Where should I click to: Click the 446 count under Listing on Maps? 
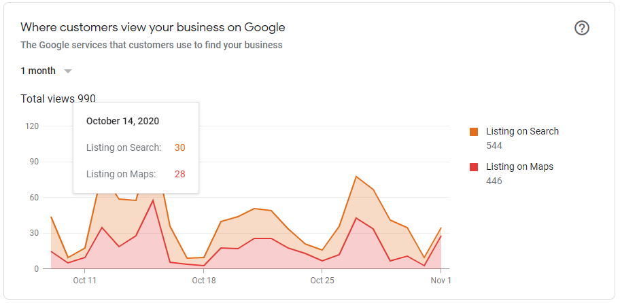click(494, 181)
